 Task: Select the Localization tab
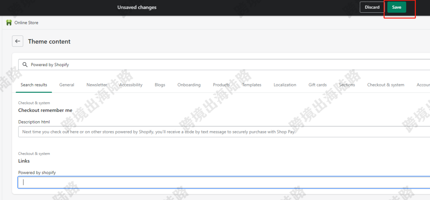tap(285, 85)
